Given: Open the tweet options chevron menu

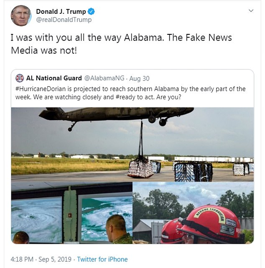Looking at the screenshot, I should 251,11.
